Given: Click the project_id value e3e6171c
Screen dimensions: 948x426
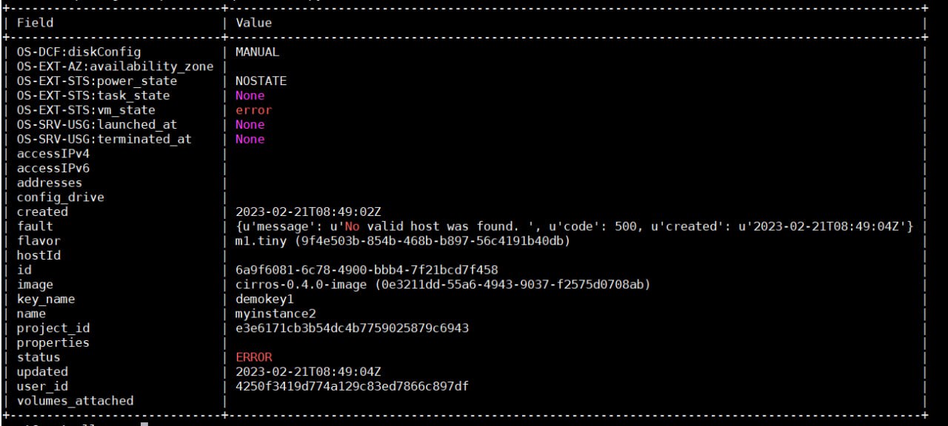Looking at the screenshot, I should tap(352, 328).
